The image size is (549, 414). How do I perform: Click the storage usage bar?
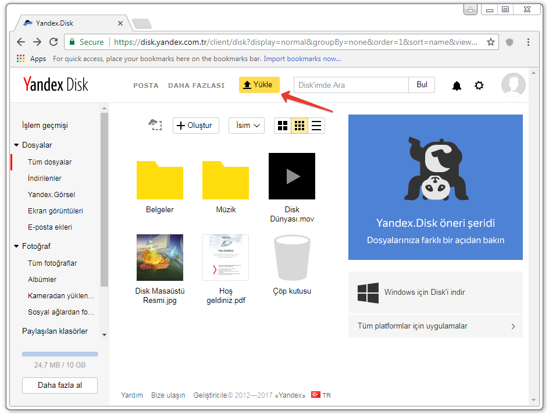click(x=60, y=354)
